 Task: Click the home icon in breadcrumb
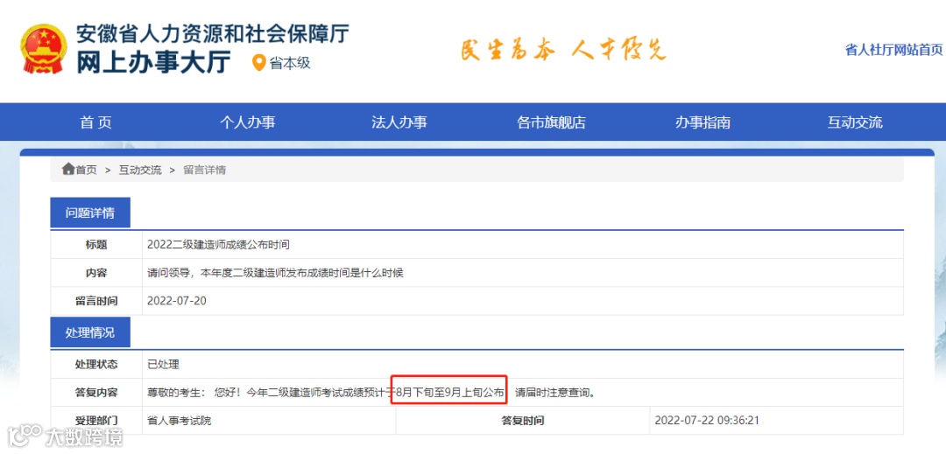point(68,169)
